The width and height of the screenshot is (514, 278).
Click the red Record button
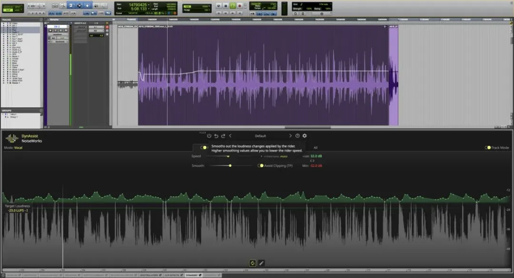coord(239,6)
